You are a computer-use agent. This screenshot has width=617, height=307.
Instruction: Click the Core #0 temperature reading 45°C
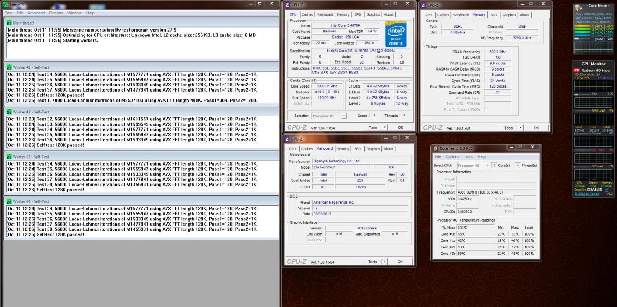pos(476,234)
